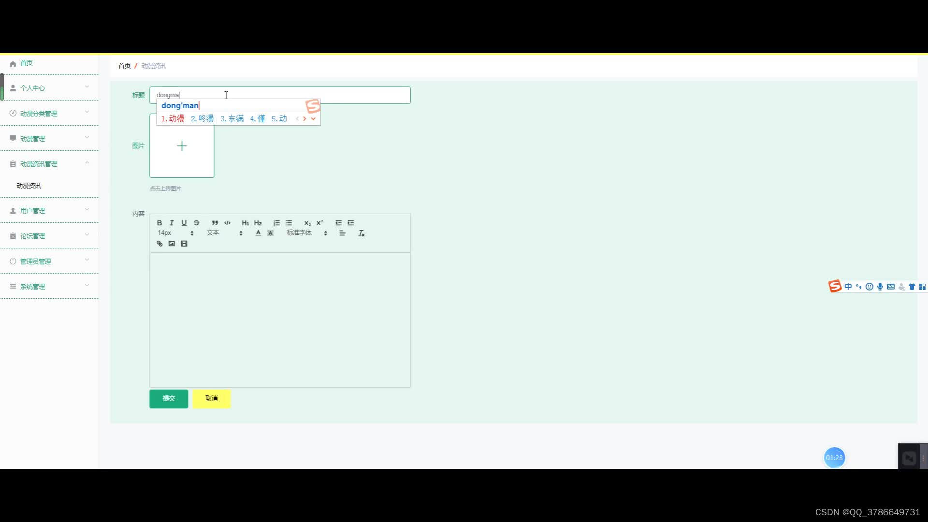Apply Heading 1 style

[246, 223]
